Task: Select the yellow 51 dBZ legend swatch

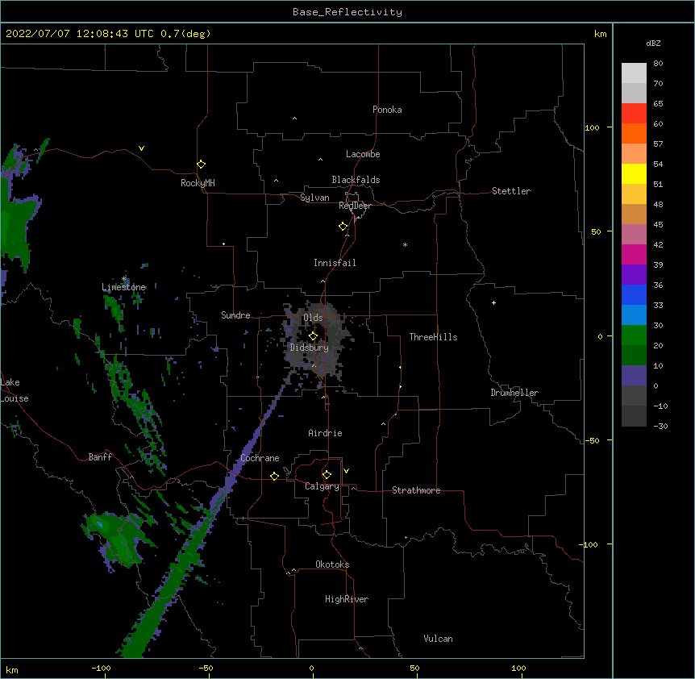Action: [x=634, y=173]
